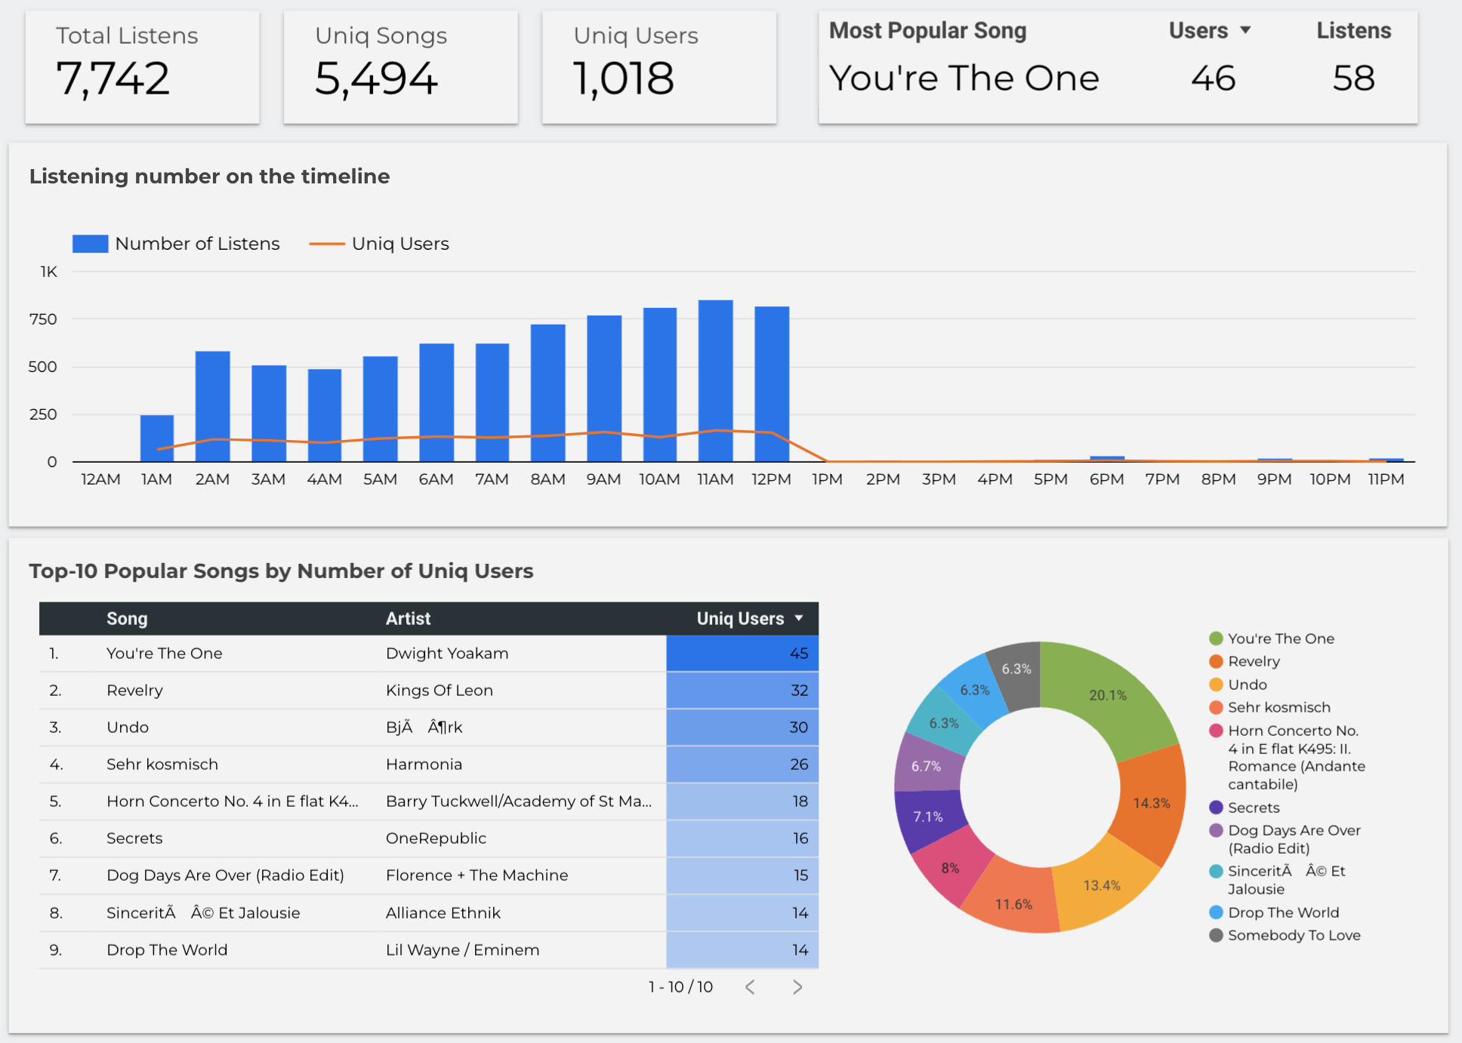Click the 1AM bar in timeline chart
1462x1043 pixels.
click(157, 438)
